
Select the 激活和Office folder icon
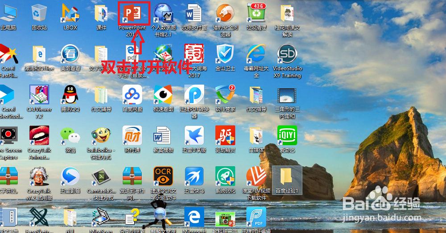(x=39, y=54)
